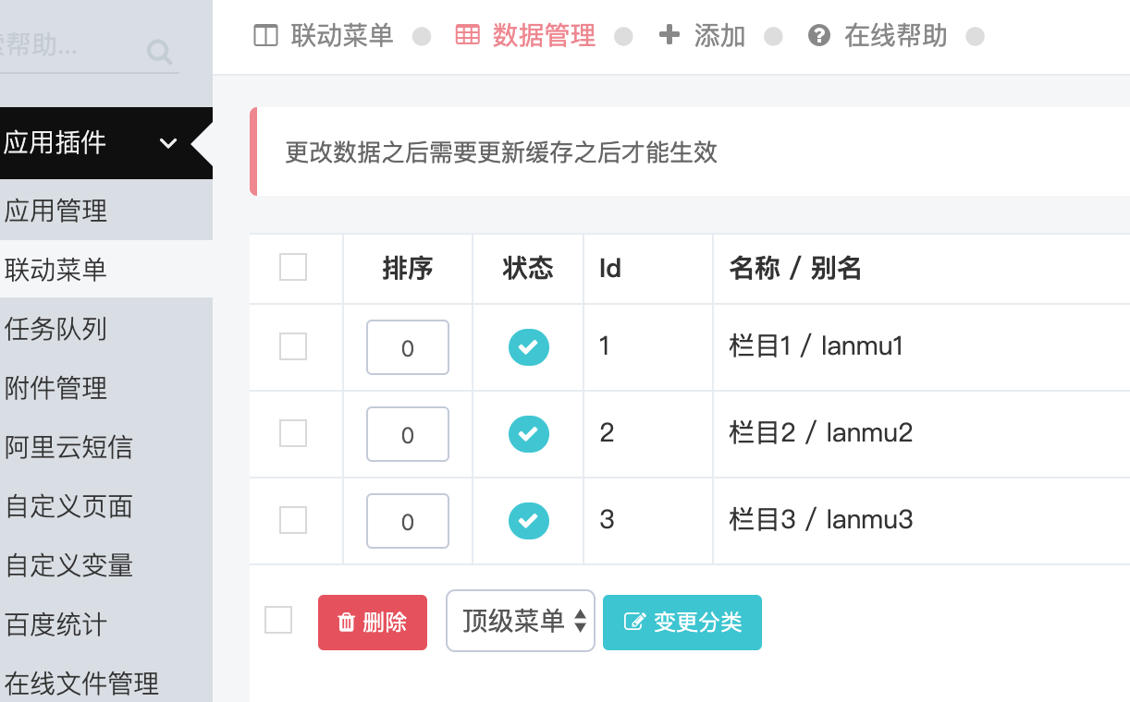The width and height of the screenshot is (1130, 702).
Task: Click the columns icon beside 联动菜单
Action: [265, 36]
